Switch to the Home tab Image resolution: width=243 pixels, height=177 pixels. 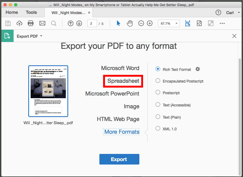(x=12, y=12)
